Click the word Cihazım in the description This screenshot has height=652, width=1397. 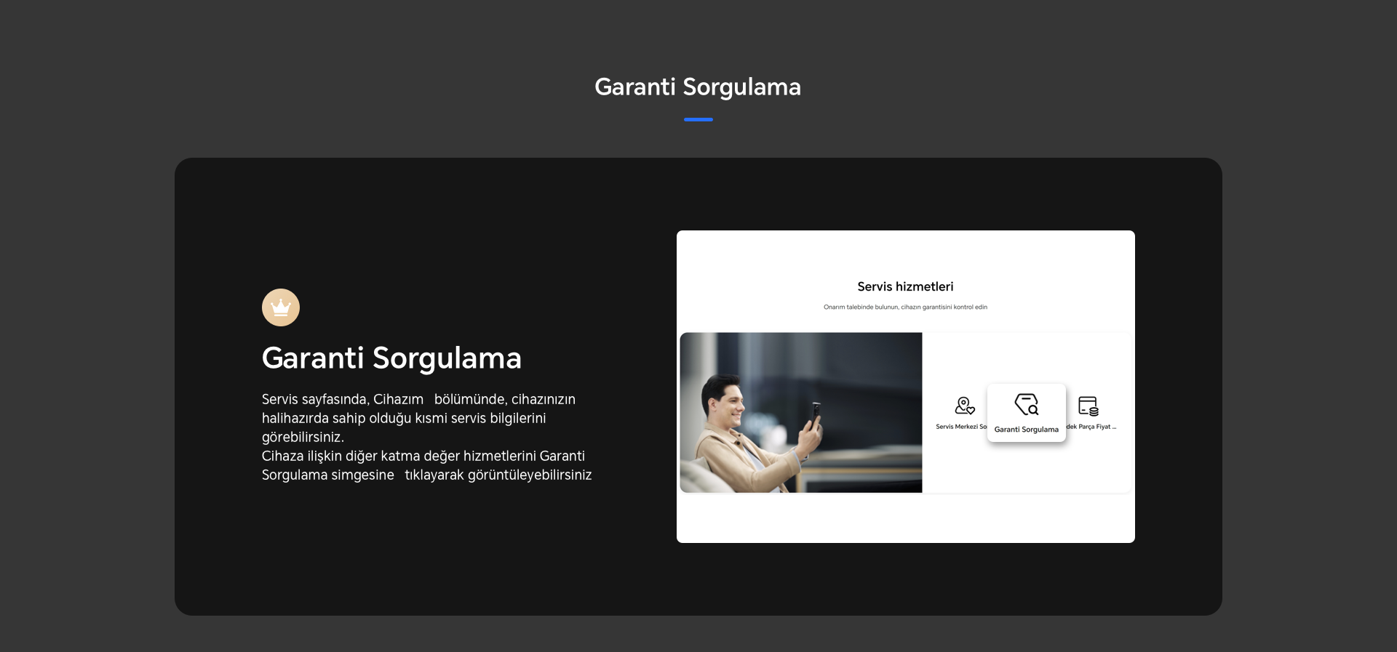(x=398, y=400)
